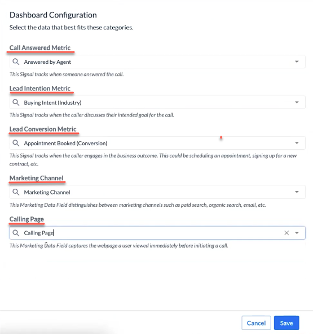Click the Answered by Agent selection text

point(47,62)
